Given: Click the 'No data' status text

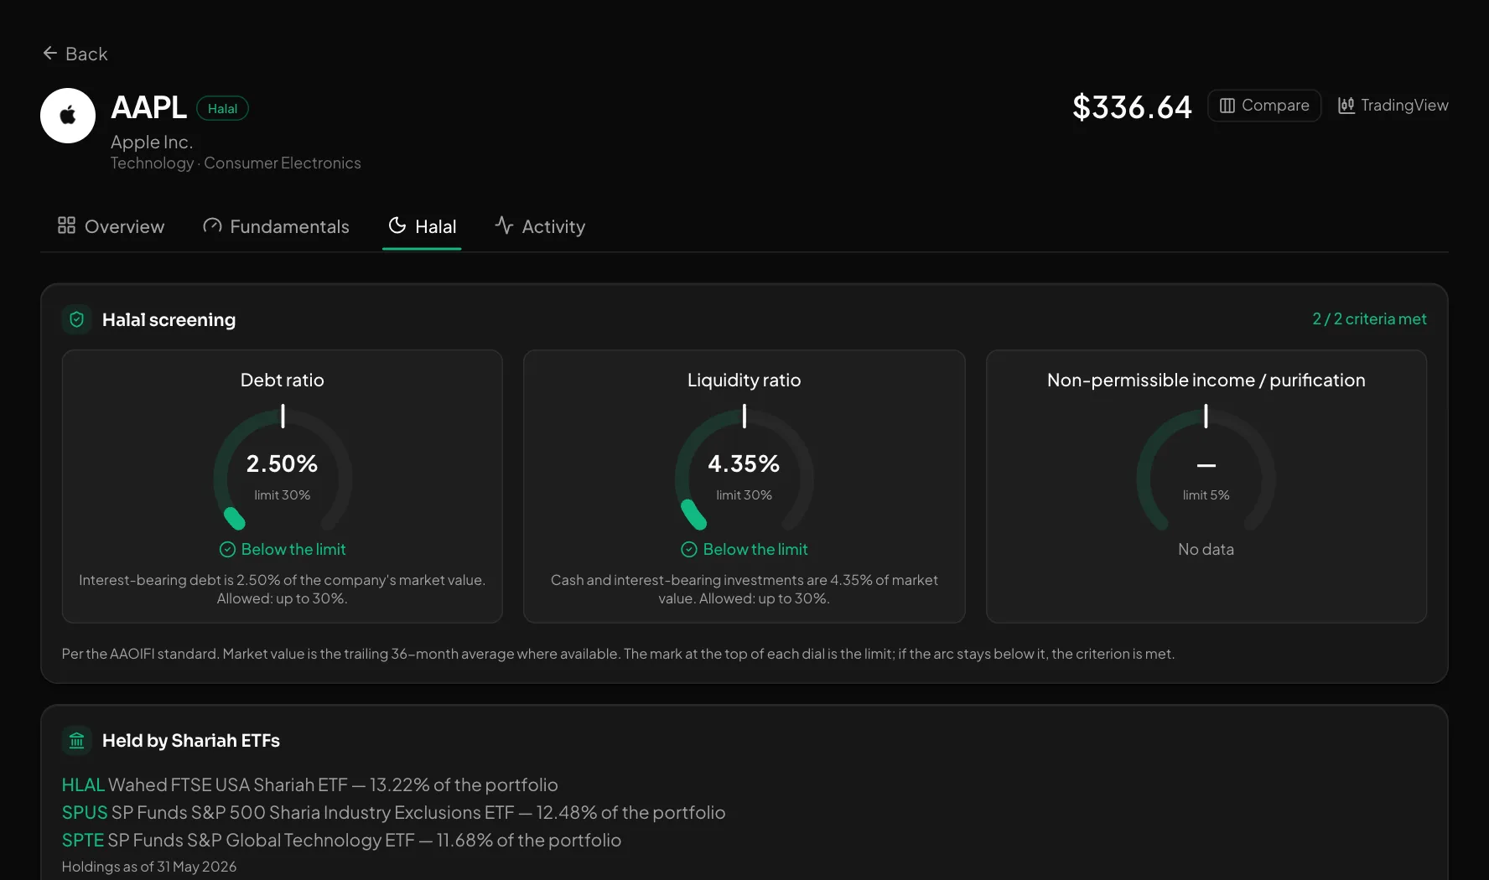Looking at the screenshot, I should (1206, 550).
